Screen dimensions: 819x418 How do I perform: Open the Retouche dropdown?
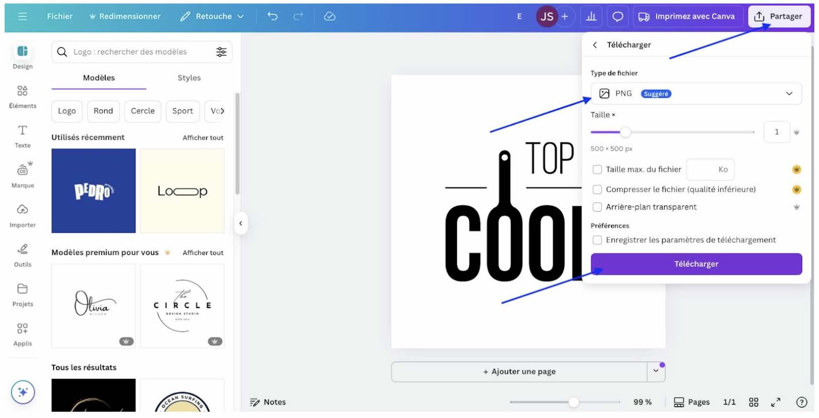pyautogui.click(x=212, y=16)
